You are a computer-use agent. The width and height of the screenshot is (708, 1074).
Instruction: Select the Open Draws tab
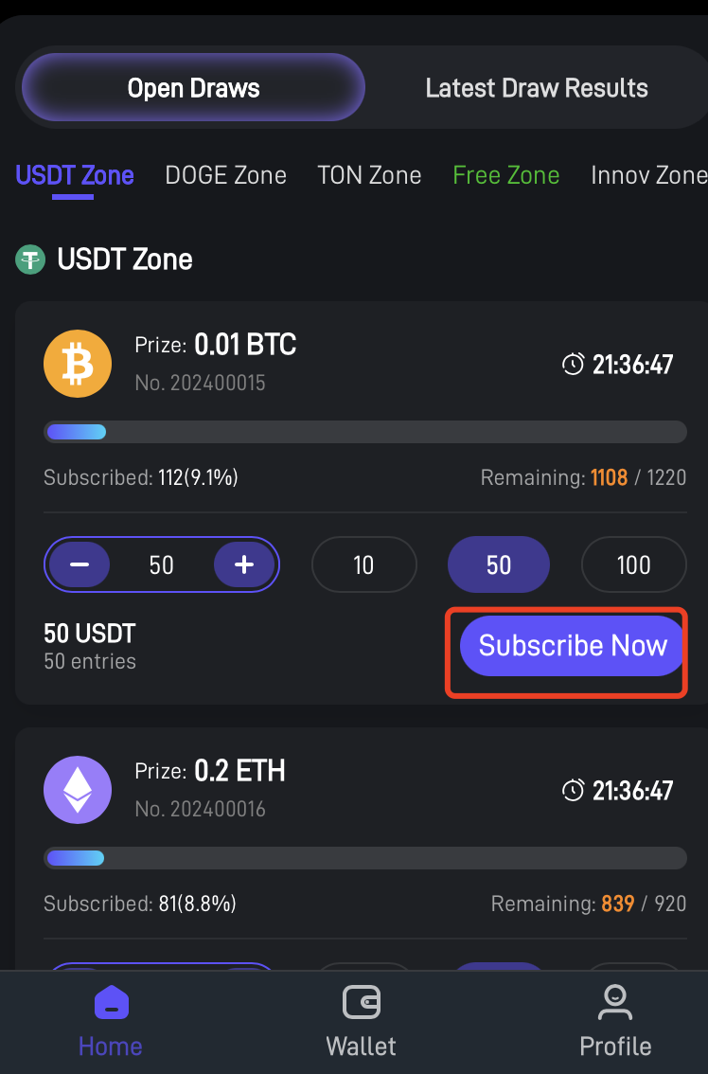(x=193, y=88)
